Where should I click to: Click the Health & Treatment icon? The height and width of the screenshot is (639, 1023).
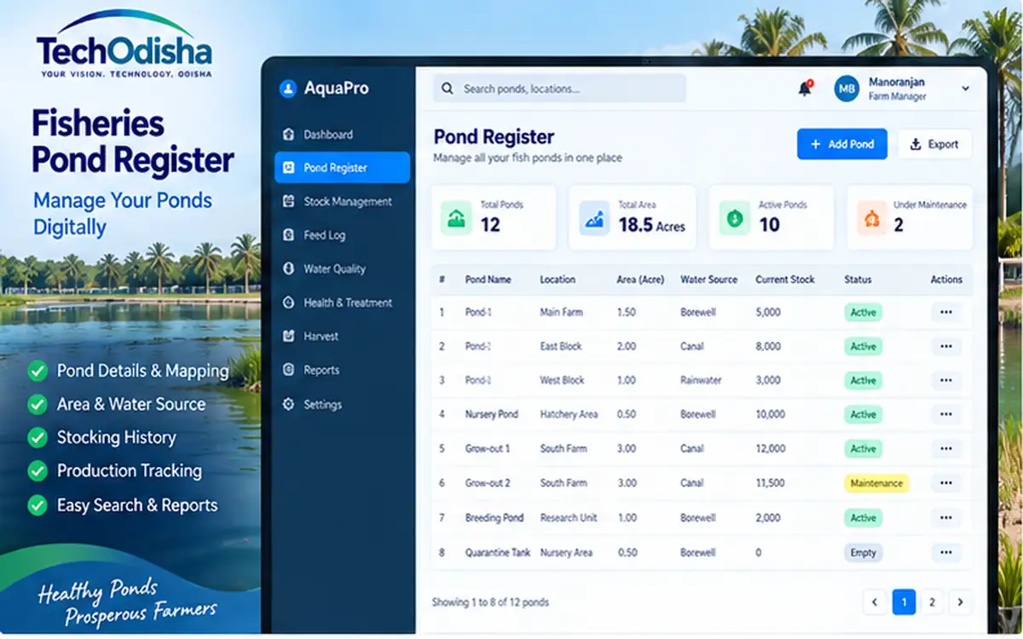[x=288, y=303]
